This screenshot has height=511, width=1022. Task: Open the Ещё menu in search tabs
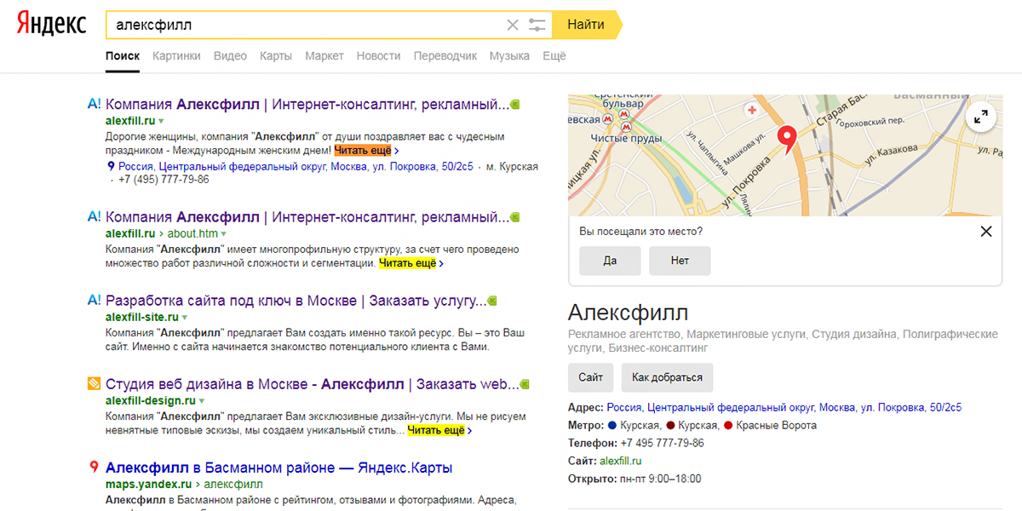[554, 56]
